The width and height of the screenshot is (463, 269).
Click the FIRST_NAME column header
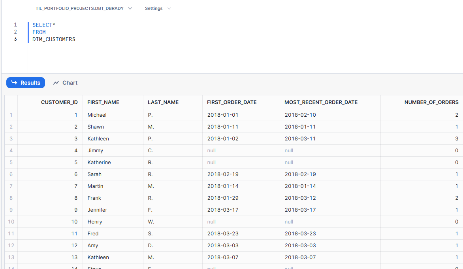[x=103, y=102]
